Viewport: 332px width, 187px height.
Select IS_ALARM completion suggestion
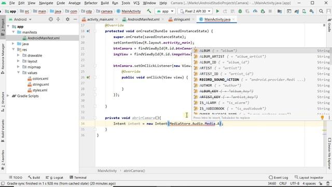[261, 103]
